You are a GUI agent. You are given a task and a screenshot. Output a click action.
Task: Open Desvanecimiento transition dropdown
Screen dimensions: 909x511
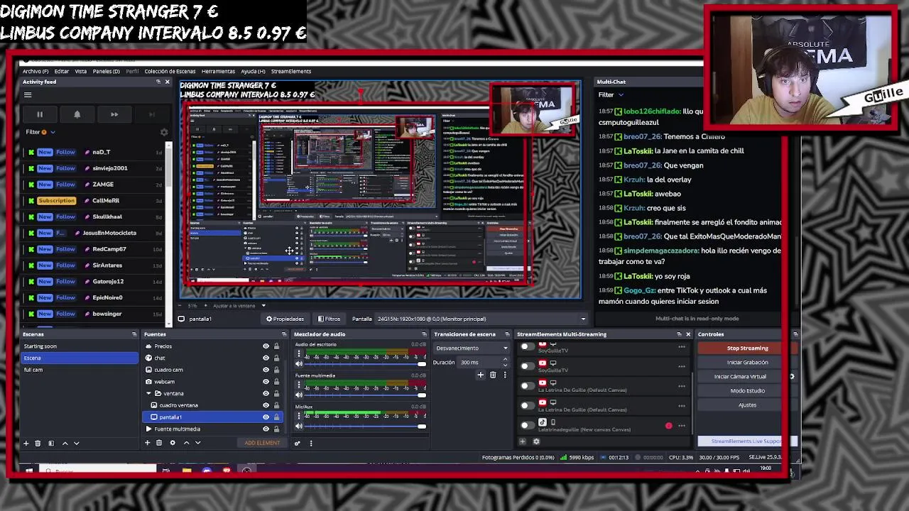click(x=472, y=348)
